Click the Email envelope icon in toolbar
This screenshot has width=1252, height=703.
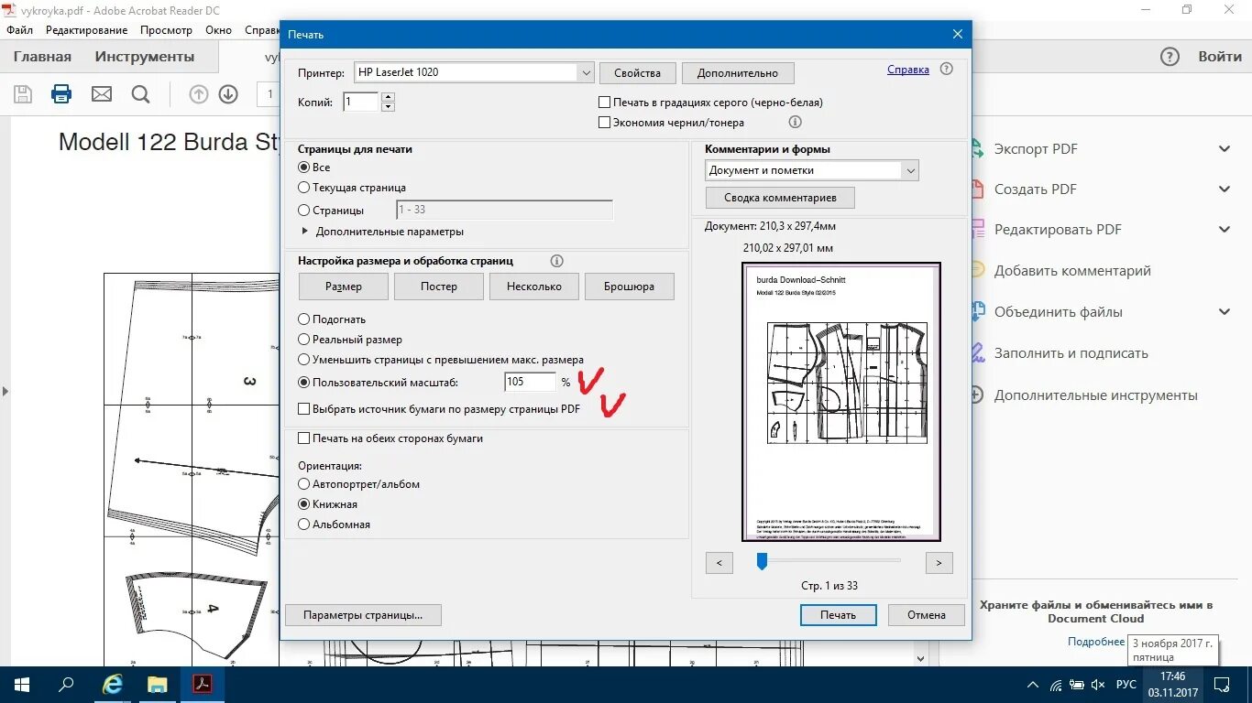[101, 94]
